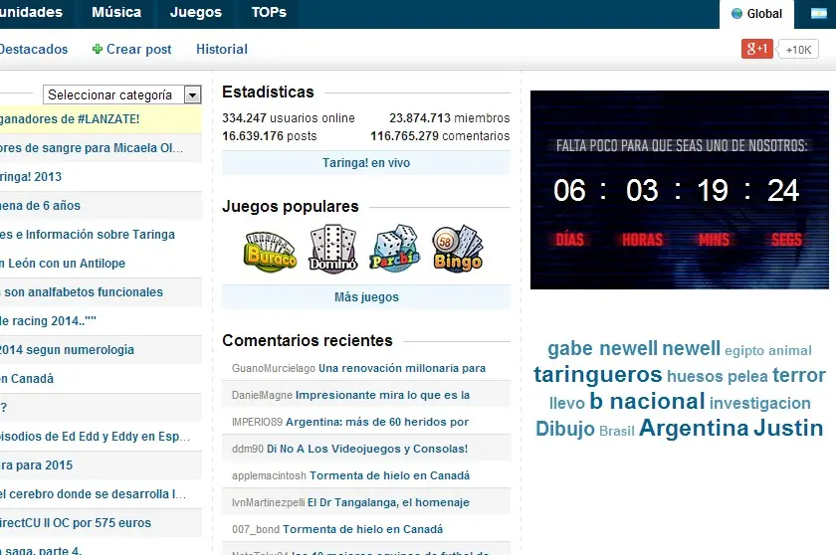Open the Música menu
The image size is (836, 555).
116,12
